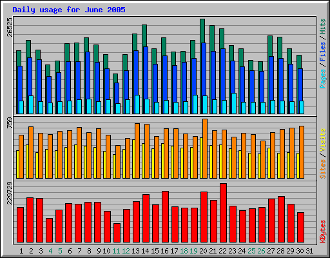
Task: Click the tallest orange Visits bar for day 20
Action: pos(205,148)
